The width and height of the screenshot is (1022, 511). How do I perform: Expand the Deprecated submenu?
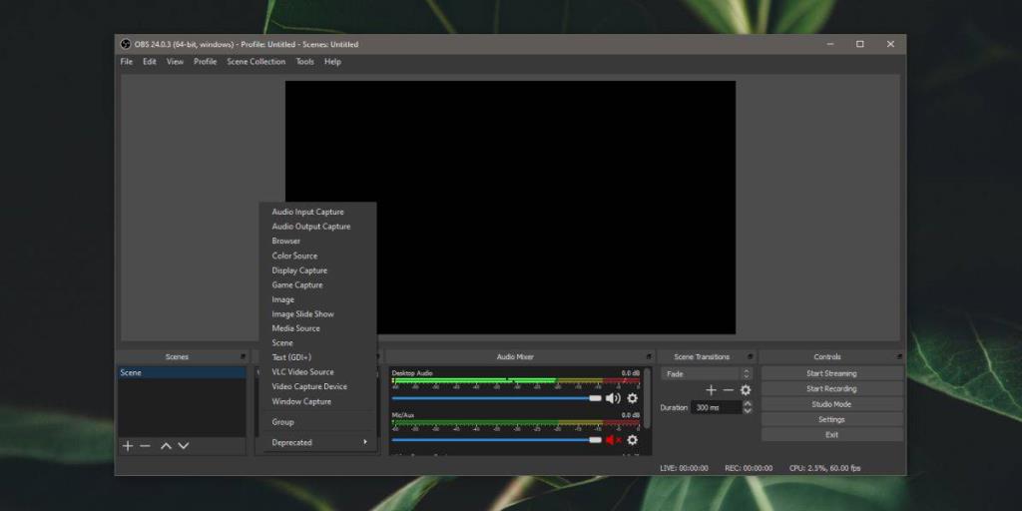318,442
